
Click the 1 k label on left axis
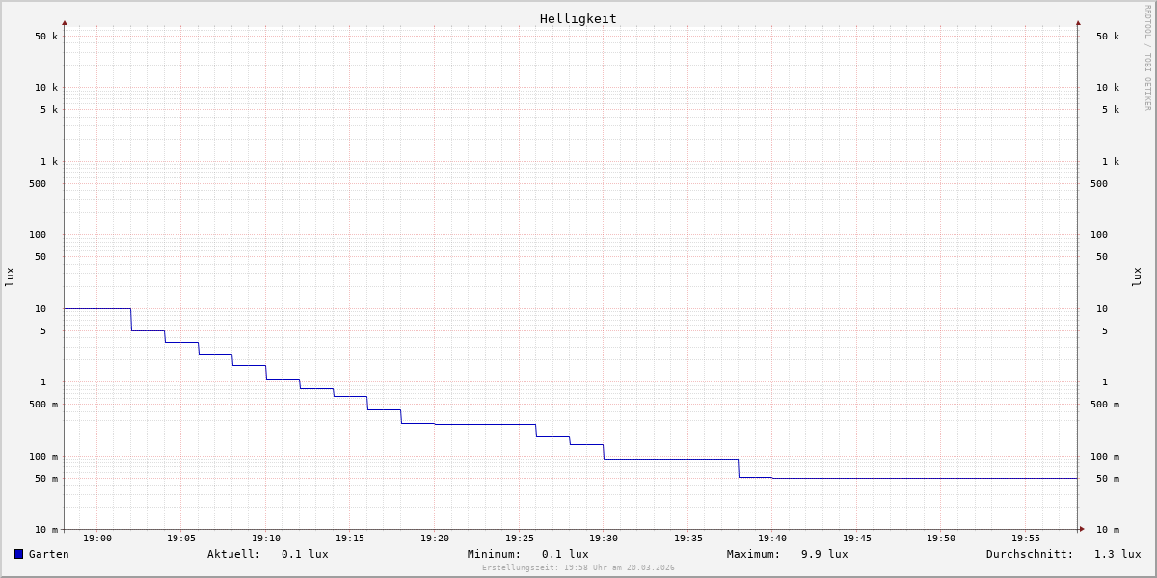[x=49, y=162]
